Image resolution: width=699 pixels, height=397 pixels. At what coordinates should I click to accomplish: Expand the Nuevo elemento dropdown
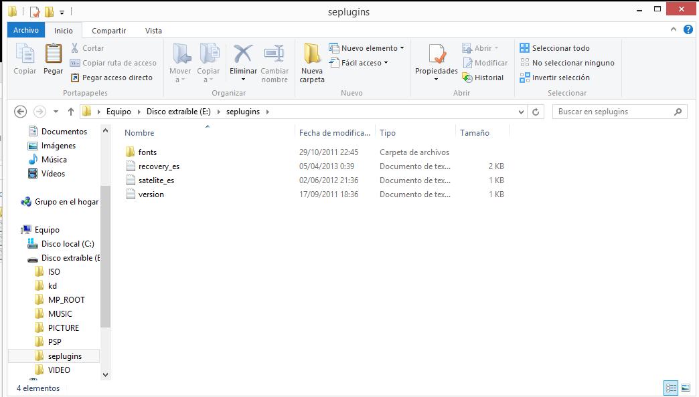pos(368,48)
